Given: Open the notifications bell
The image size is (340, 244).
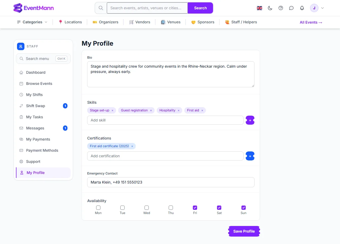Looking at the screenshot, I should [x=302, y=8].
